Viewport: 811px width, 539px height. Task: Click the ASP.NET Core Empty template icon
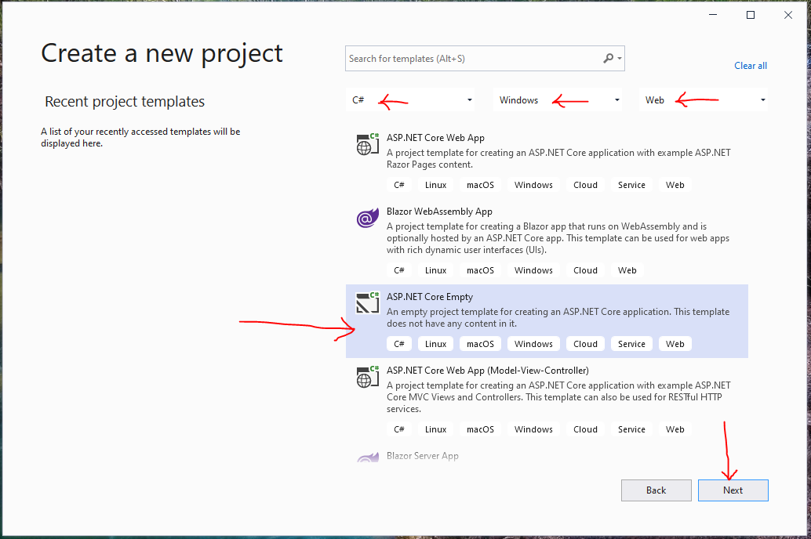(368, 303)
